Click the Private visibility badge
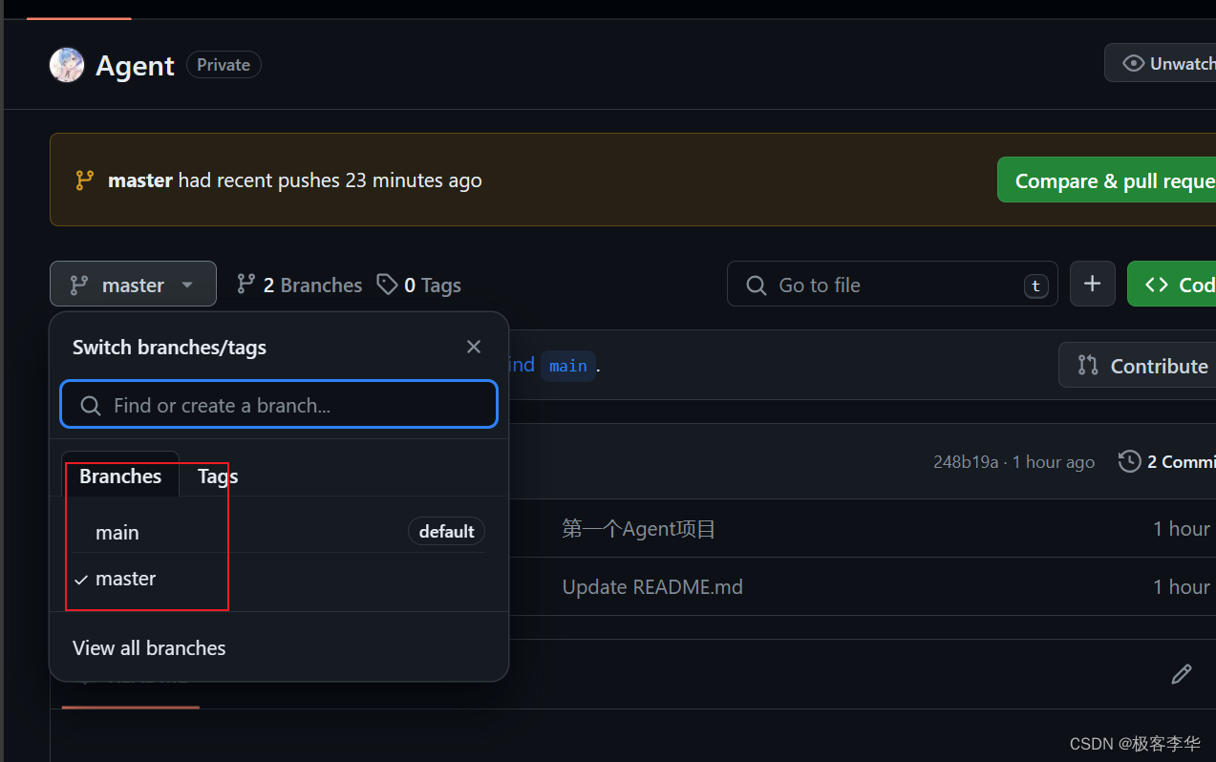Screen dimensions: 1216x762 (224, 65)
